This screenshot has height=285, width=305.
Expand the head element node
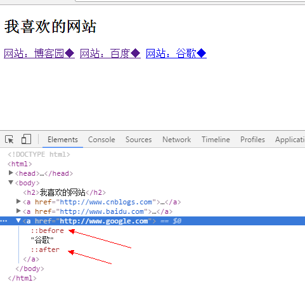pos(11,173)
